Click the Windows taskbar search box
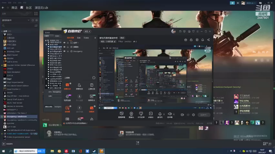The width and height of the screenshot is (275, 154). pyautogui.click(x=25, y=151)
